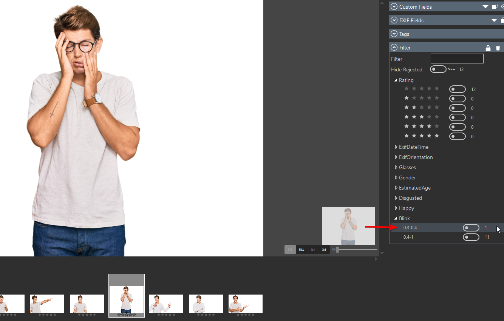
Task: Expand the Glasses filter group
Action: 396,167
